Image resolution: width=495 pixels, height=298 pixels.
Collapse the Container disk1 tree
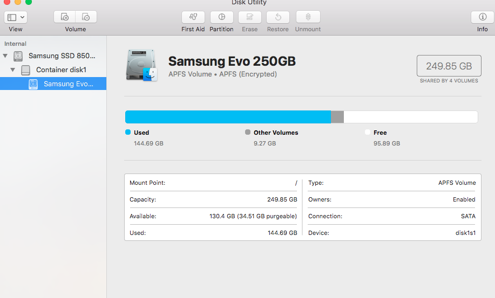[12, 70]
